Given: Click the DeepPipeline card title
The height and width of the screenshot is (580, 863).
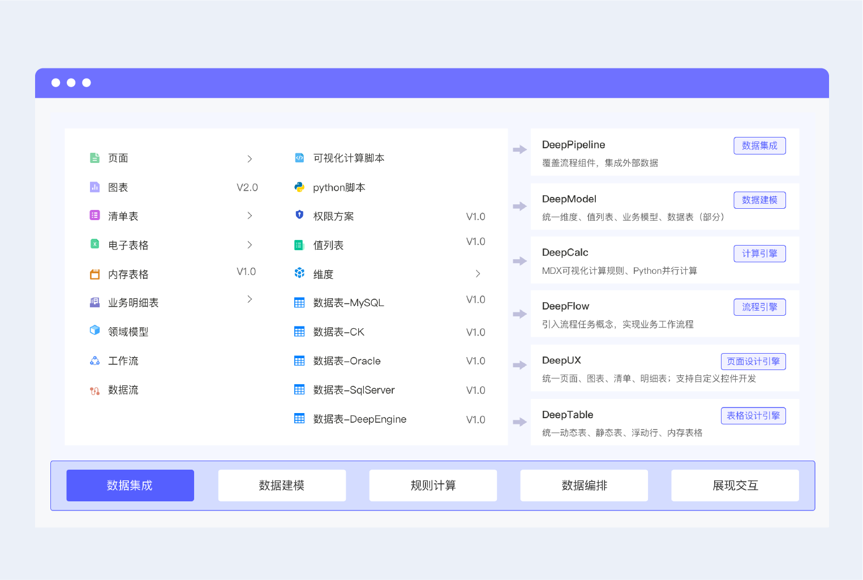Looking at the screenshot, I should pyautogui.click(x=573, y=145).
